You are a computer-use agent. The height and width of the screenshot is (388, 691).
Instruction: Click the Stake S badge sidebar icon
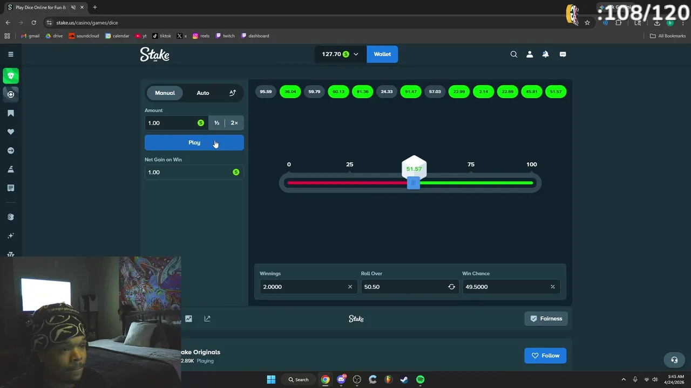click(10, 217)
